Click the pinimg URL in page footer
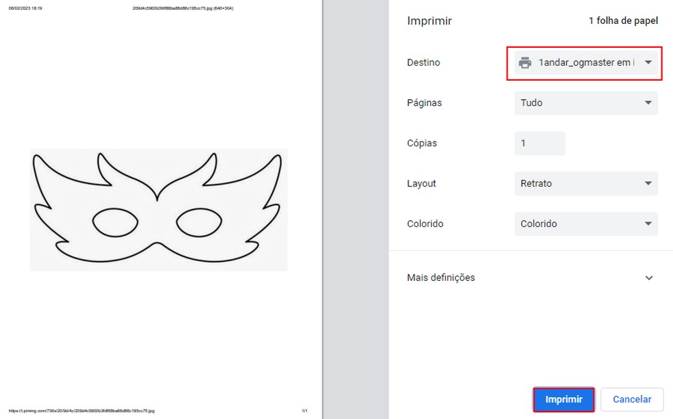Image resolution: width=673 pixels, height=419 pixels. coord(81,411)
